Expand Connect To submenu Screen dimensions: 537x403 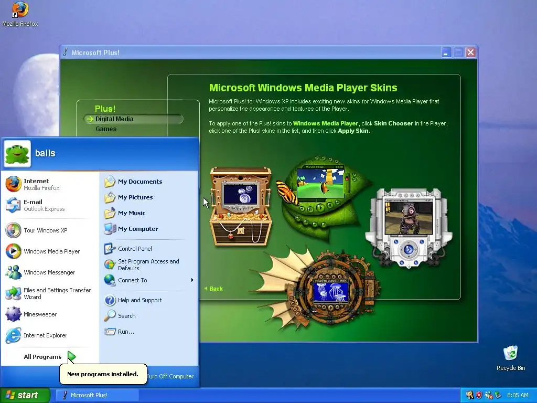pos(149,280)
